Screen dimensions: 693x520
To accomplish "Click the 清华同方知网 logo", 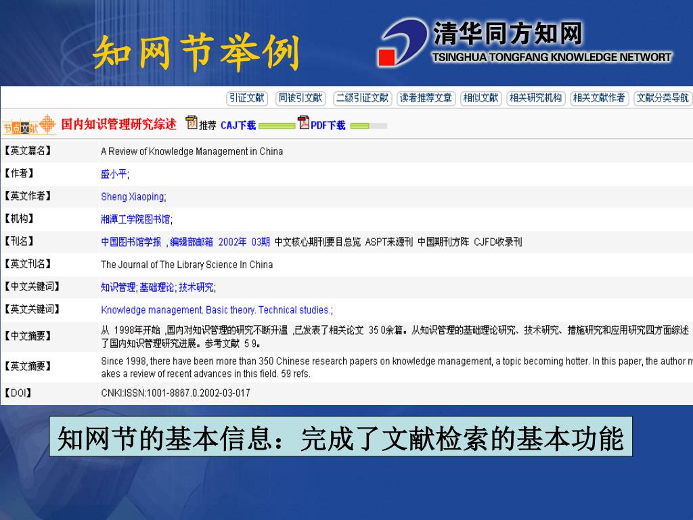I will tap(525, 43).
